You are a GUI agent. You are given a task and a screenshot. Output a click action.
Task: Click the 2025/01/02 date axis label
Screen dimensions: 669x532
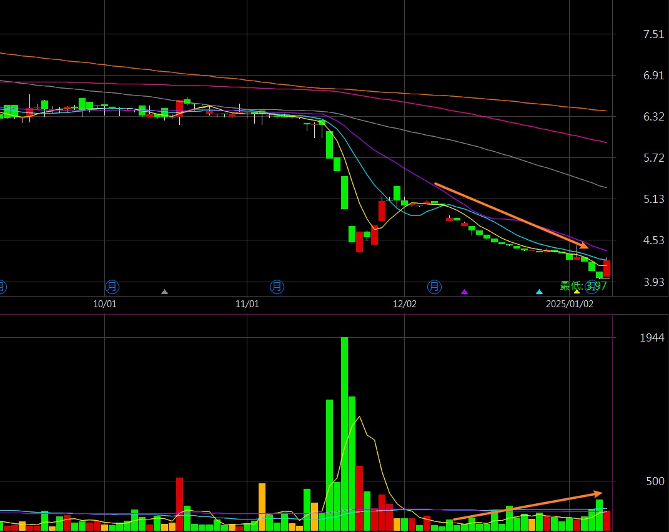pos(569,304)
